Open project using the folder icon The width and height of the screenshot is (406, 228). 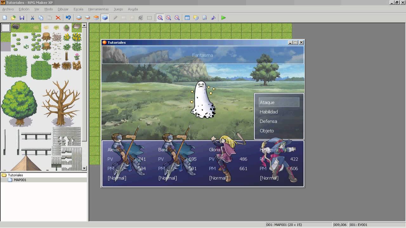pos(13,18)
